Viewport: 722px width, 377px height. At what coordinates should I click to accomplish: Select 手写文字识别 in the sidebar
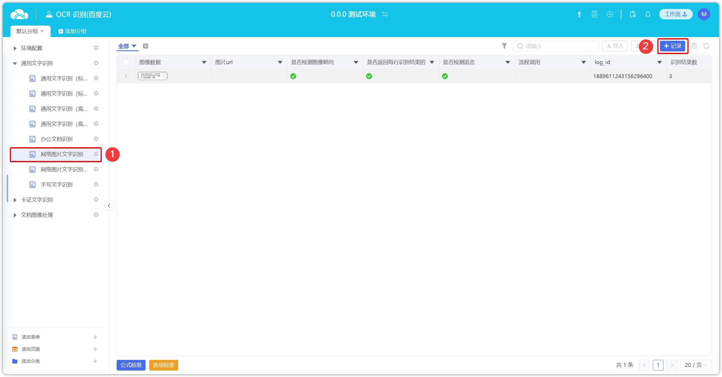tap(56, 185)
